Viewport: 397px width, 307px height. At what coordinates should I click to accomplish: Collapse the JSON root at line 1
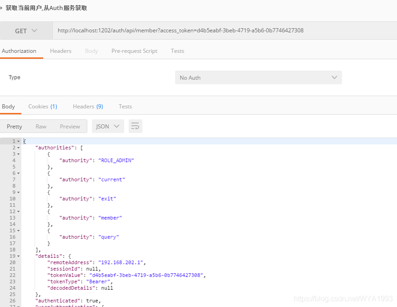19,142
